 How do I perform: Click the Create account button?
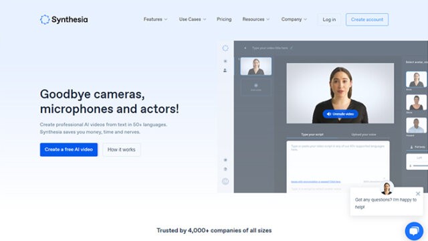coord(367,19)
